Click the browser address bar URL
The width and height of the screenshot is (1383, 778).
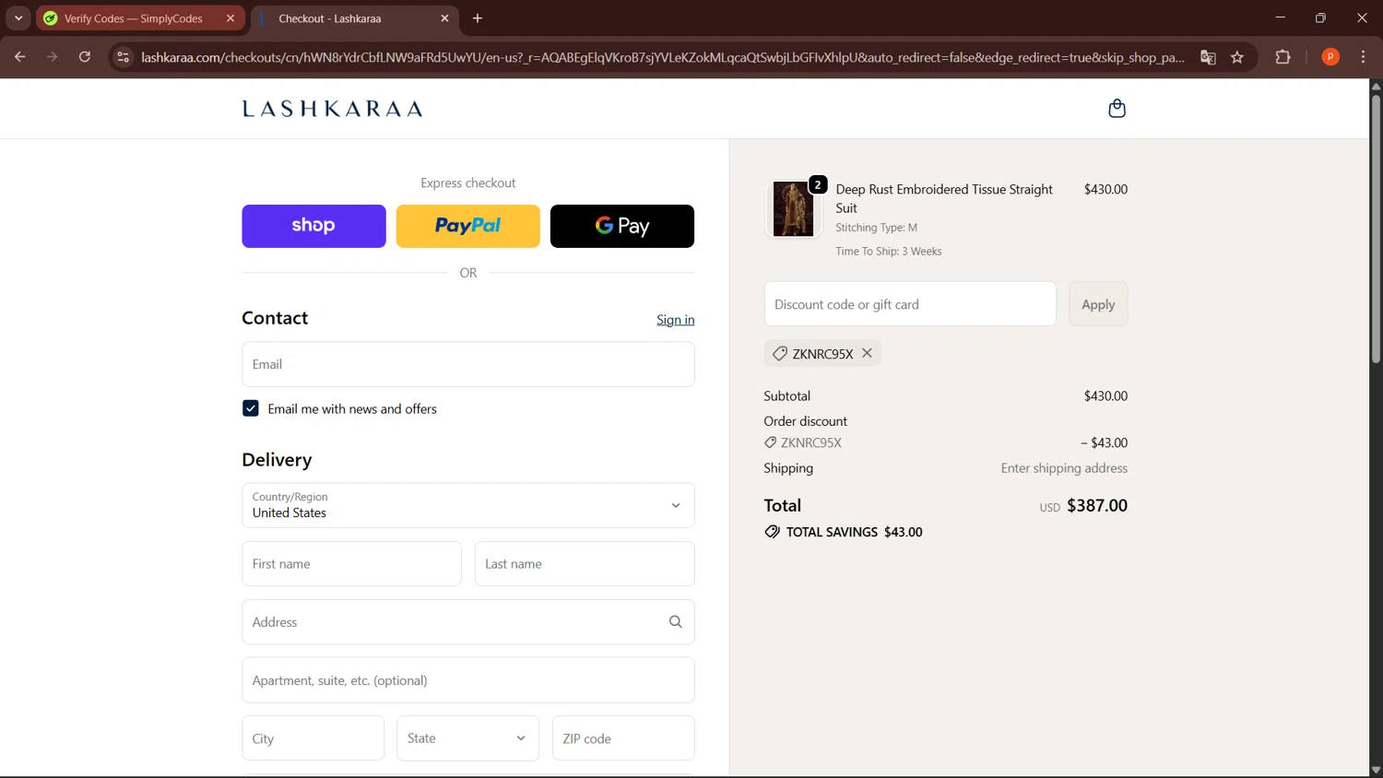click(662, 57)
